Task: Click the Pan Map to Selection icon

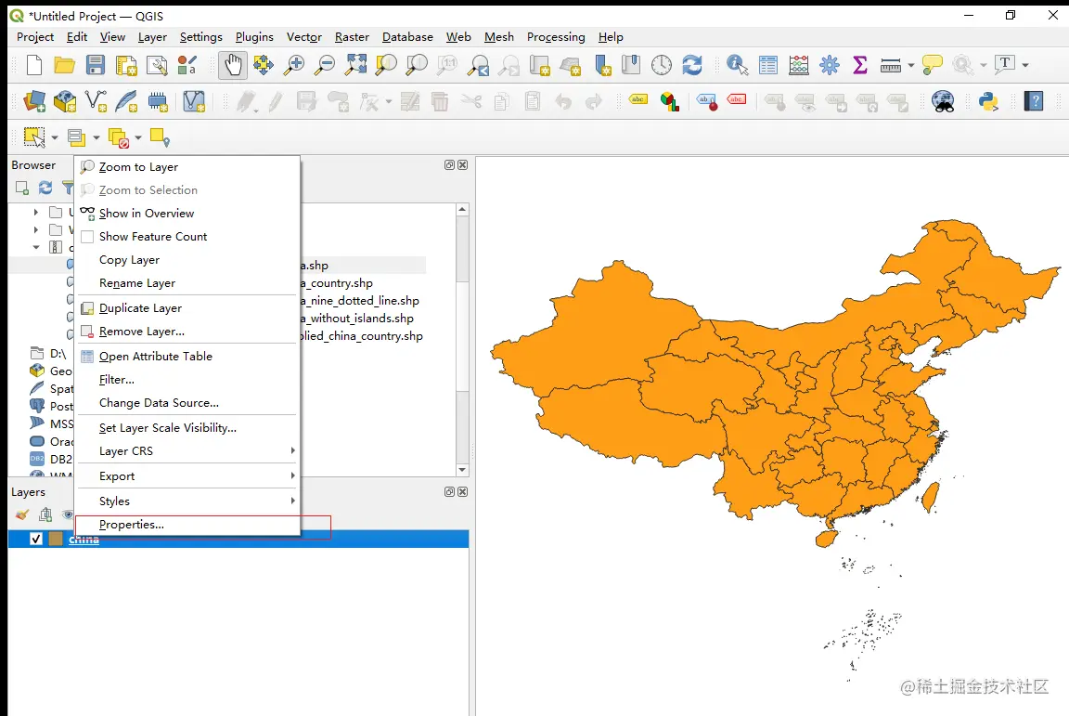Action: (x=264, y=66)
